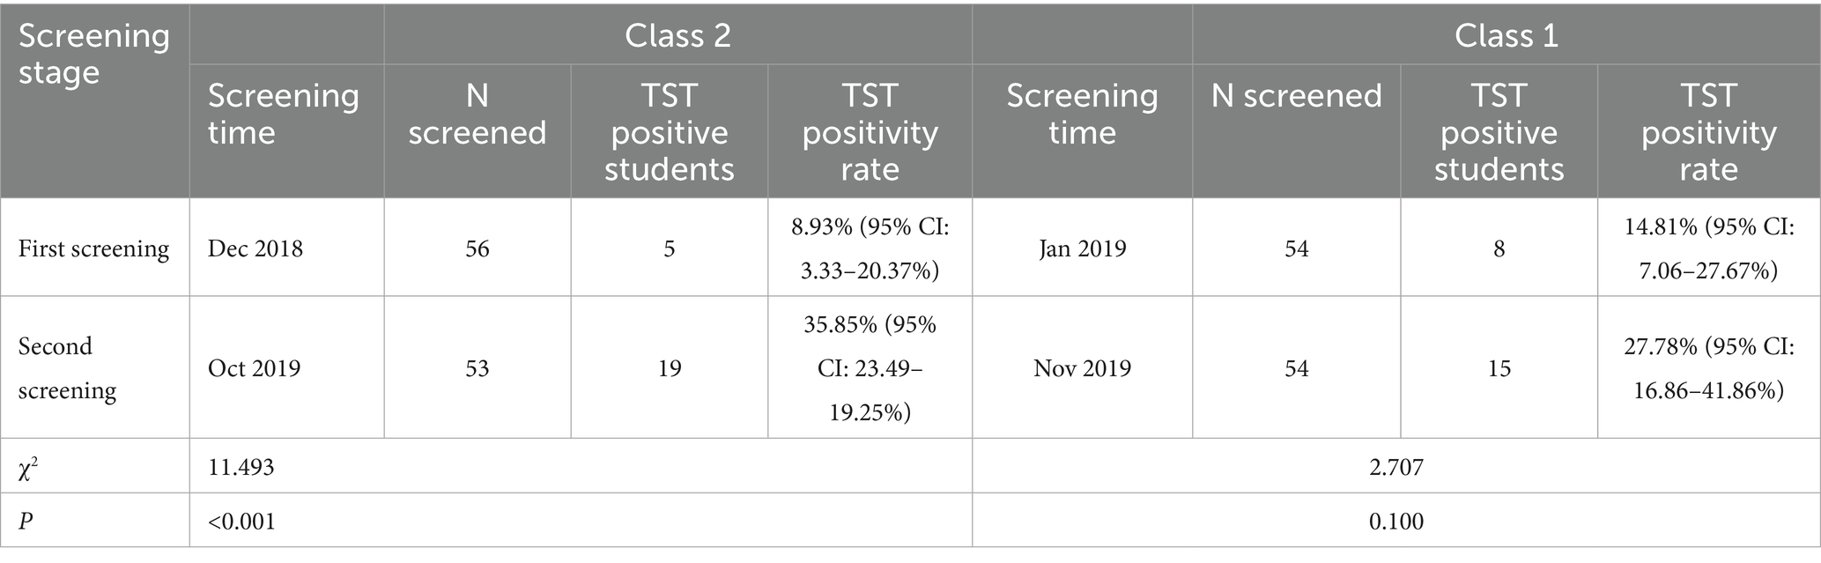Viewport: 1821px width, 563px height.
Task: Click the "Nov 2019" cell
Action: pos(1082,367)
